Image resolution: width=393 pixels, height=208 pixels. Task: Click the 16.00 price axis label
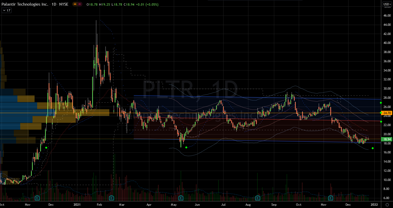[x=387, y=152]
